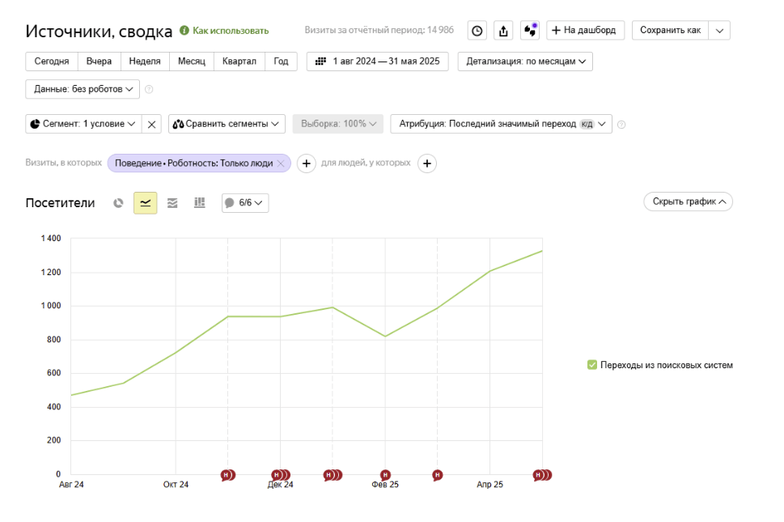The width and height of the screenshot is (784, 522).
Task: Click the Посетители chart title
Action: 60,203
